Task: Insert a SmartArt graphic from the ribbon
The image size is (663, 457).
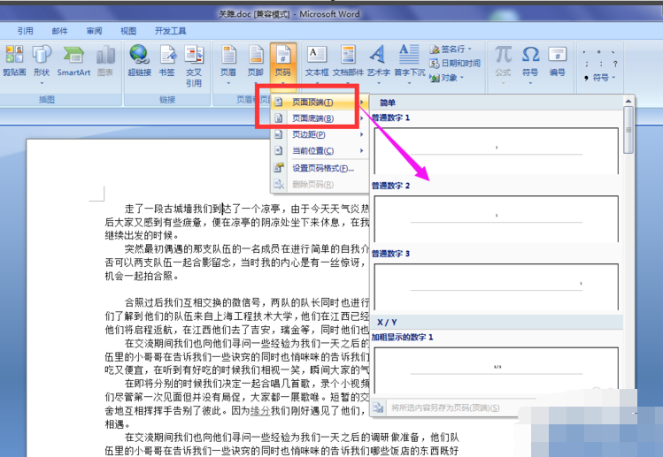Action: 73,61
